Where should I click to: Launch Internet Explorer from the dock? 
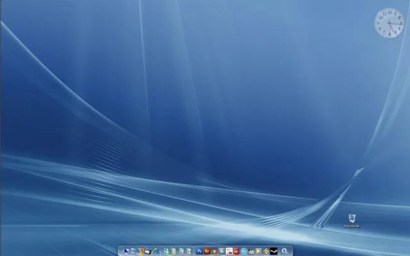click(156, 251)
